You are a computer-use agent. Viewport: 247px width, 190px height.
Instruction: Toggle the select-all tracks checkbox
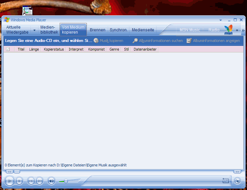coord(8,49)
